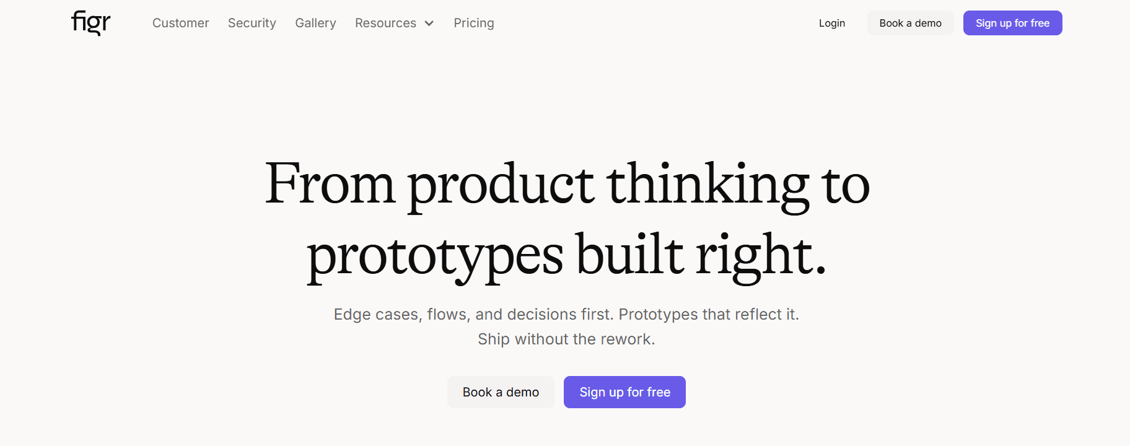Viewport: 1130px width, 446px height.
Task: Open the Customer nav link
Action: (180, 23)
